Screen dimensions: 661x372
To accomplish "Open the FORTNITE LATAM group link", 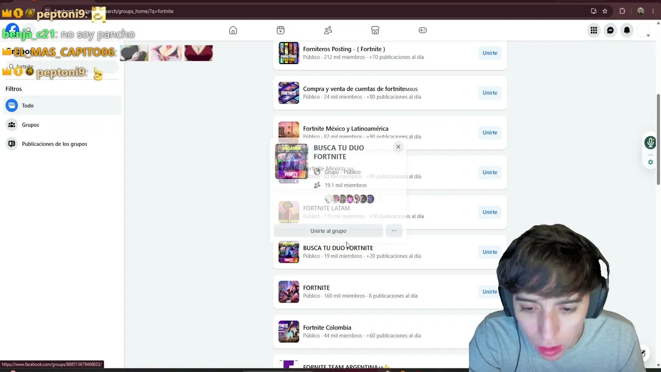I will point(326,208).
